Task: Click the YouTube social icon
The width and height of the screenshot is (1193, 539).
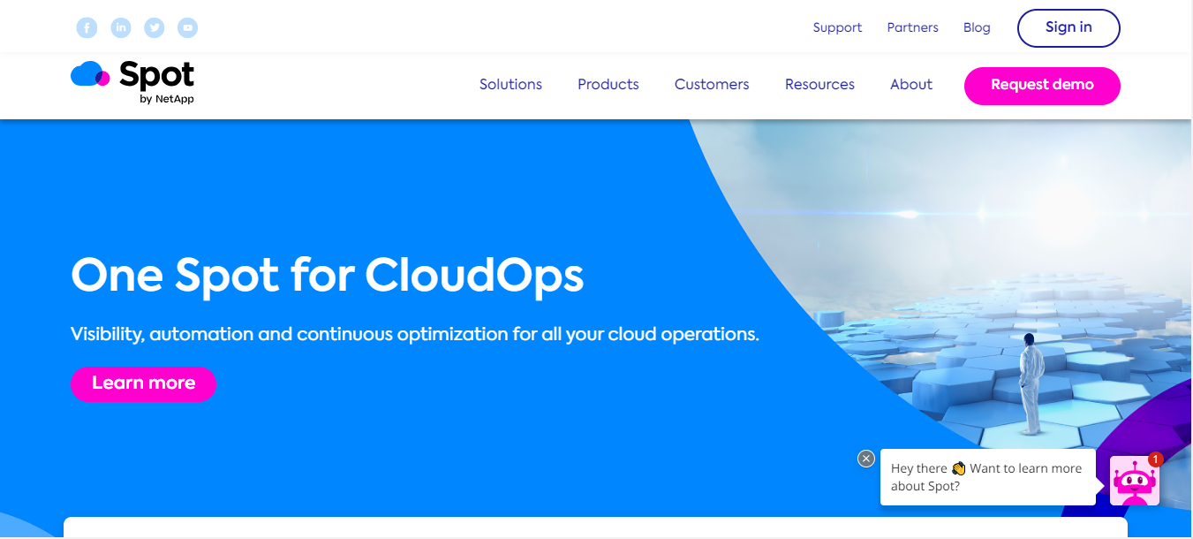Action: tap(187, 27)
